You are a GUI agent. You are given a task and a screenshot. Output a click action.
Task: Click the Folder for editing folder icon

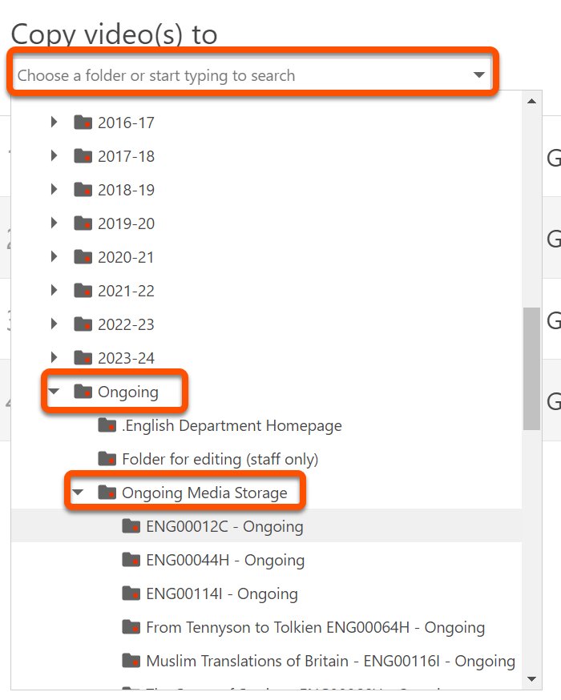(x=107, y=459)
